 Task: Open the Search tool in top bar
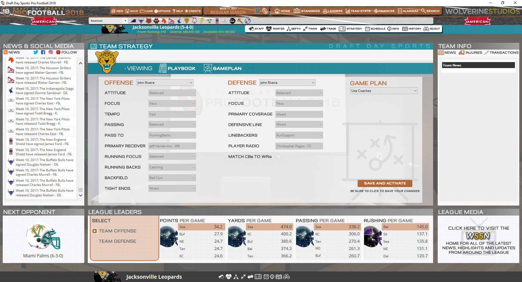pyautogui.click(x=431, y=11)
